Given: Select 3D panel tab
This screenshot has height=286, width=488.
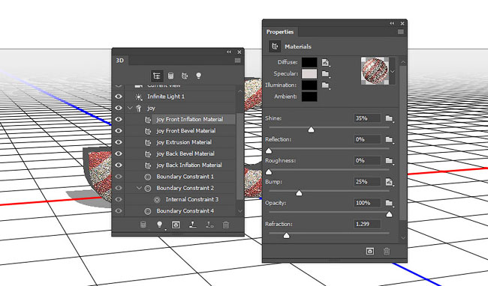Looking at the screenshot, I should [120, 61].
